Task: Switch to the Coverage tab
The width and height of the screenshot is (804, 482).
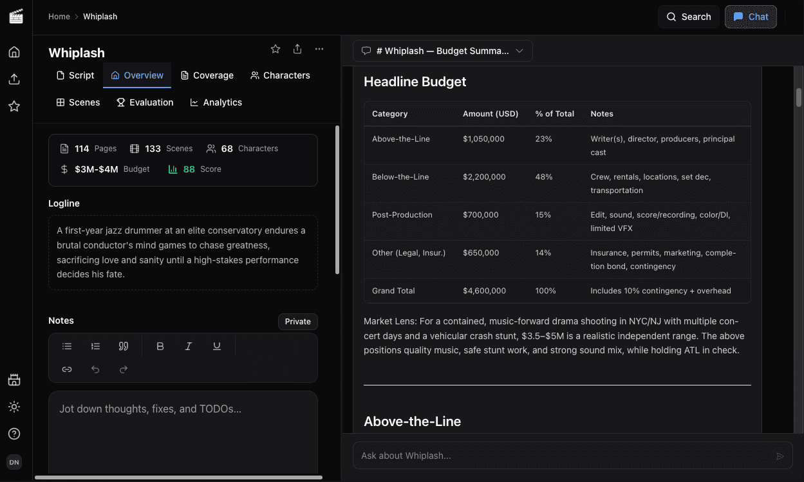Action: 207,75
